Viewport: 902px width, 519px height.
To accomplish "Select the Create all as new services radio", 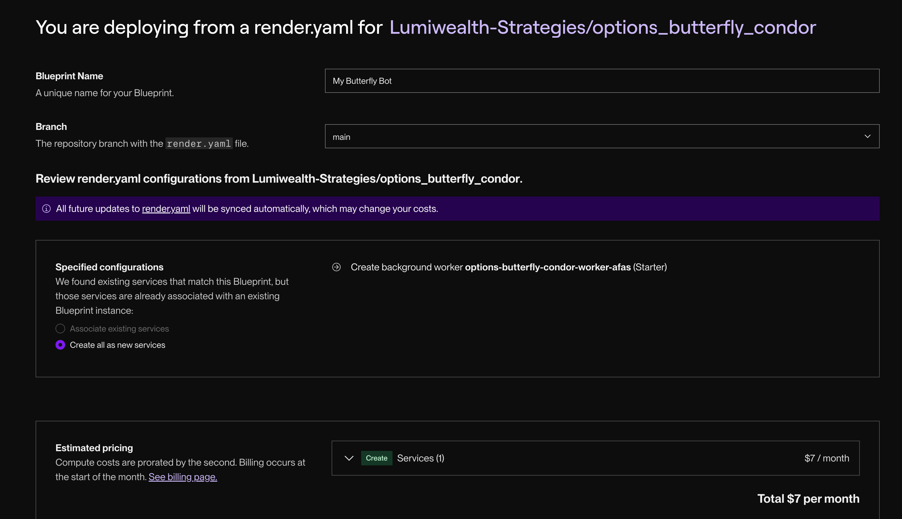I will 60,345.
